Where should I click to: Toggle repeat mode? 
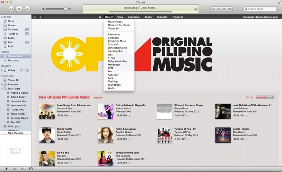[x=23, y=169]
